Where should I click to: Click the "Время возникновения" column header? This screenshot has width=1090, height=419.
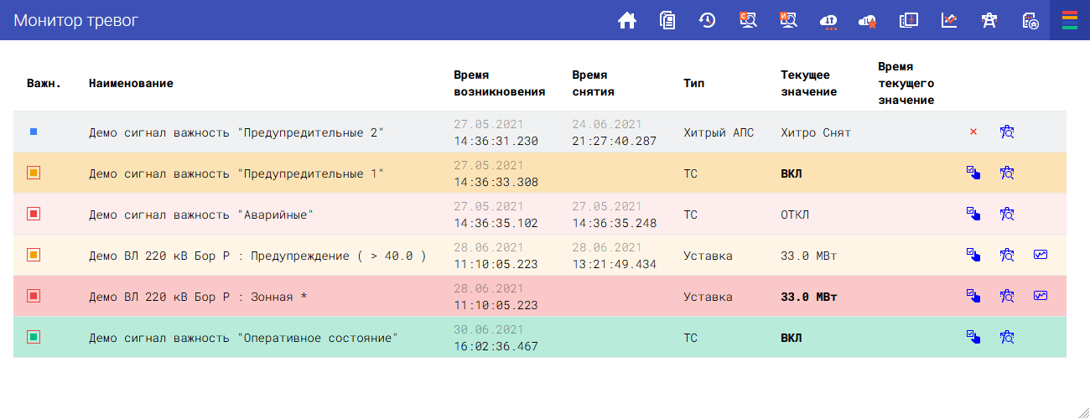tap(499, 84)
